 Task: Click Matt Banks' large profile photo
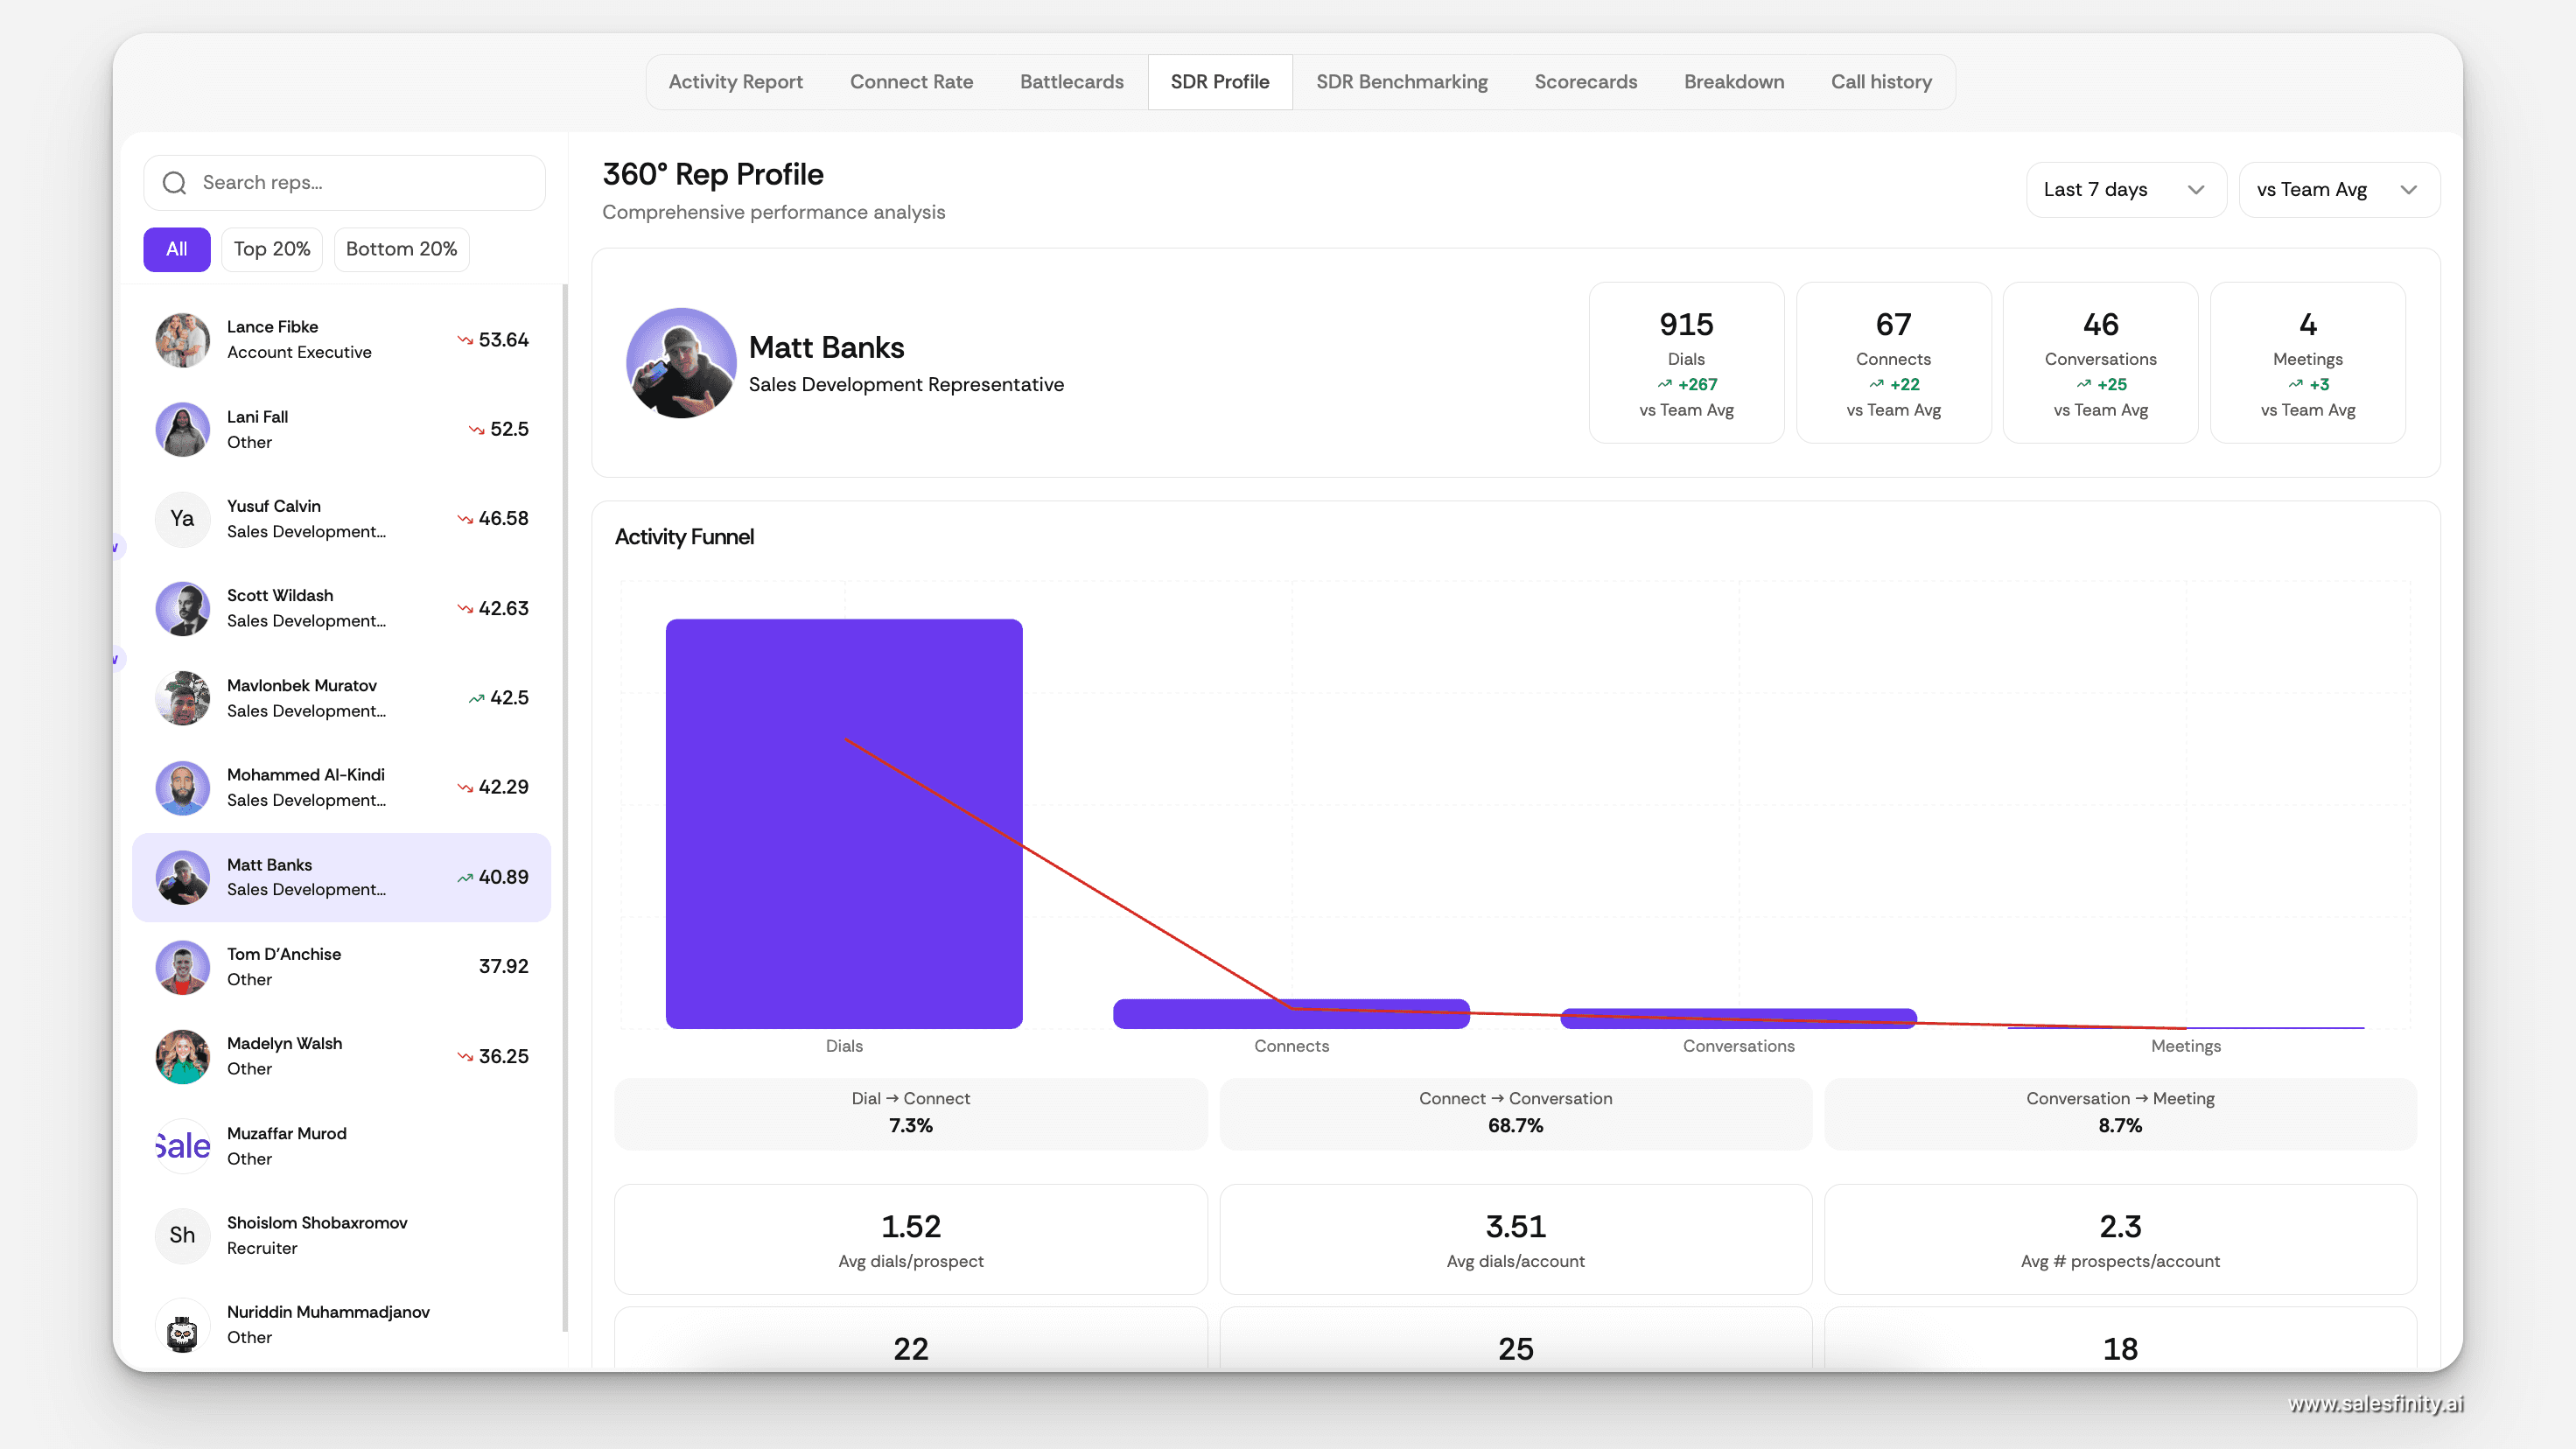click(681, 363)
